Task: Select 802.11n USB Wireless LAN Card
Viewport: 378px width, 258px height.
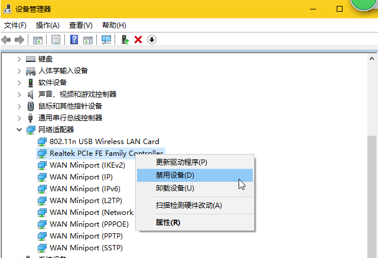Action: (x=105, y=142)
